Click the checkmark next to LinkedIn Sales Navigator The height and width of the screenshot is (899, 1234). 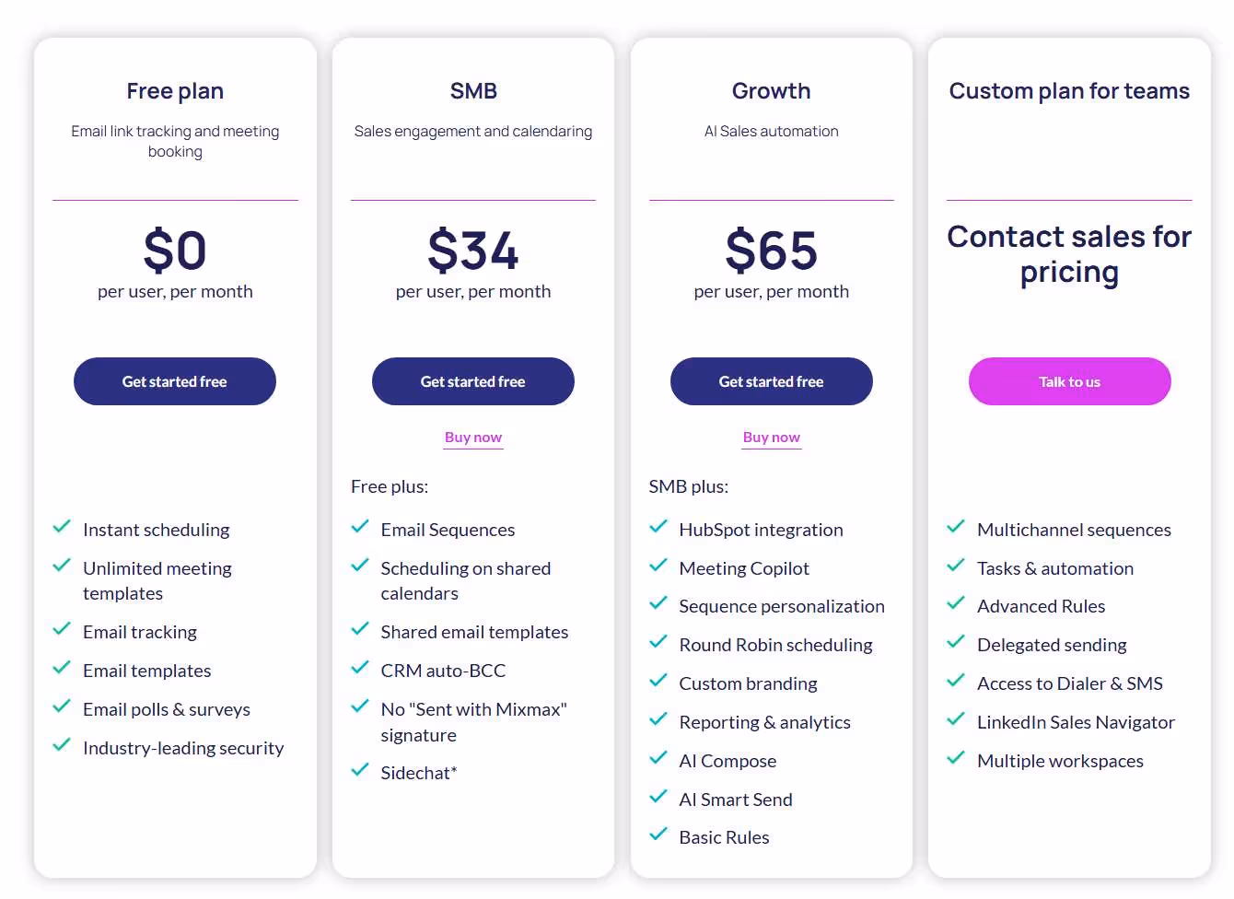click(x=956, y=721)
